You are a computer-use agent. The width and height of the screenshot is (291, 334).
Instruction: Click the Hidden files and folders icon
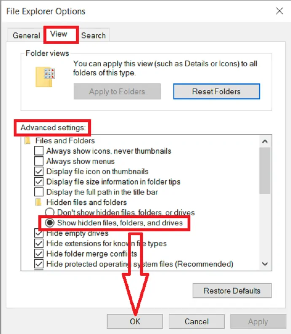click(38, 202)
